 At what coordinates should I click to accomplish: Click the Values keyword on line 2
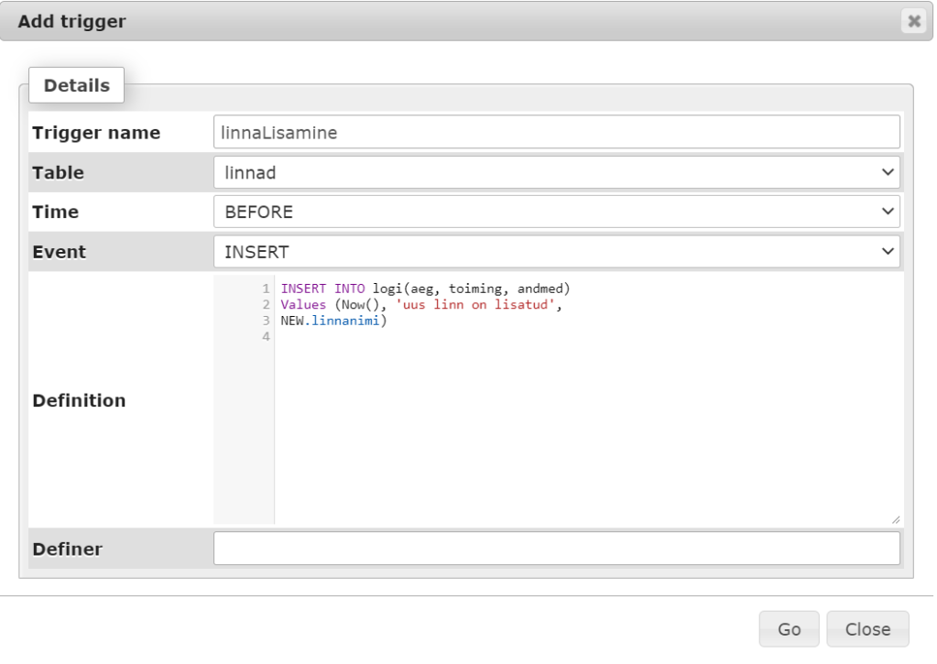tap(300, 305)
